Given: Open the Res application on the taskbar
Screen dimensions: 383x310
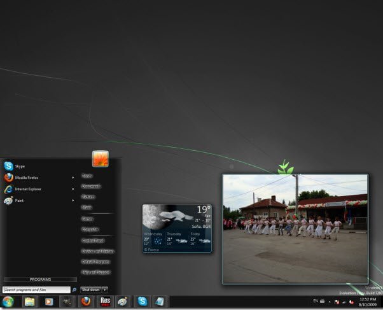Looking at the screenshot, I should 105,302.
